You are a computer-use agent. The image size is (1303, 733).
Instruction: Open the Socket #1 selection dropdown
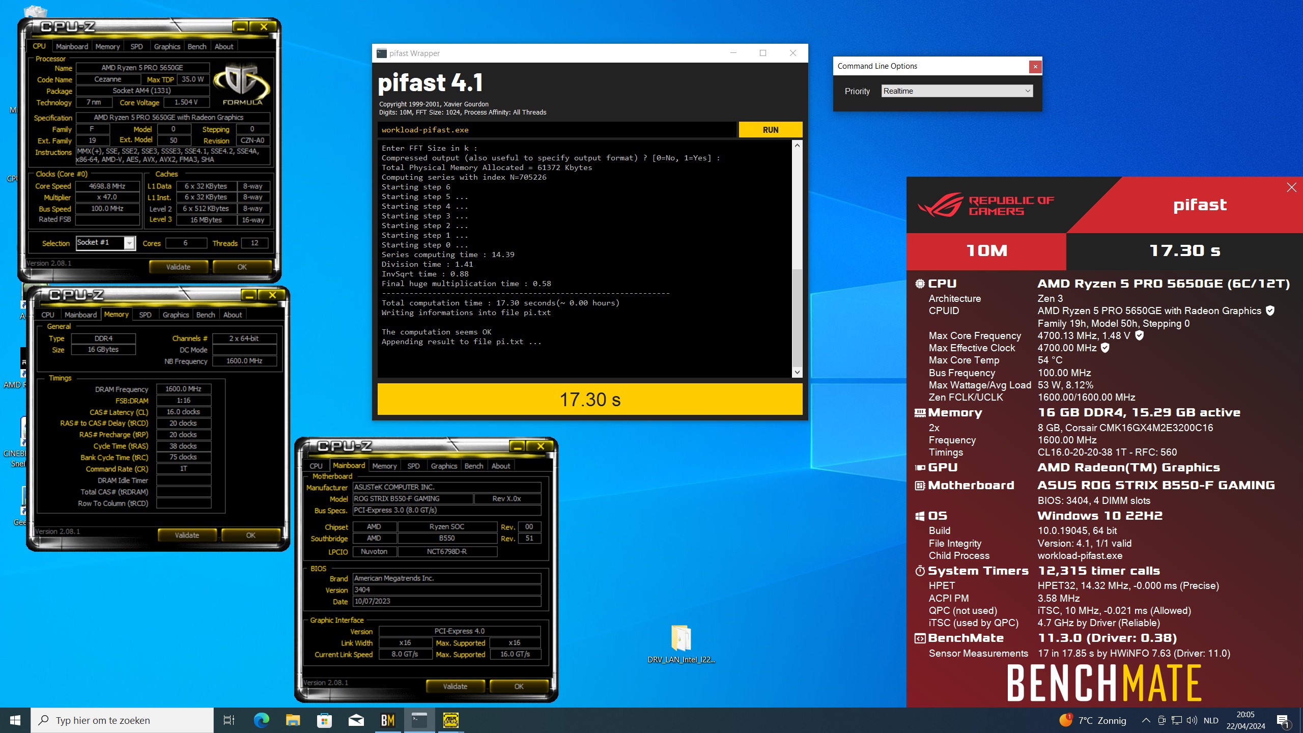pos(105,243)
